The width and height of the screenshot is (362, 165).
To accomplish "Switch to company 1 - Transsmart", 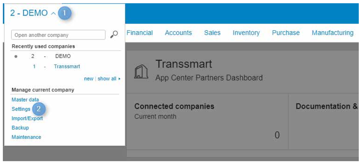I will point(66,67).
